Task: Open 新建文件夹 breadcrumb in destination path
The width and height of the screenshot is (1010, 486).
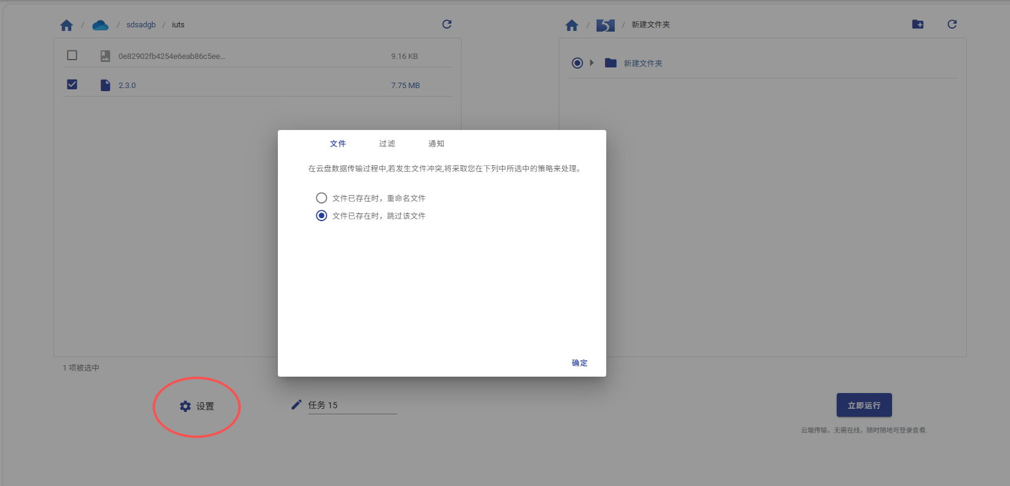Action: click(x=651, y=25)
